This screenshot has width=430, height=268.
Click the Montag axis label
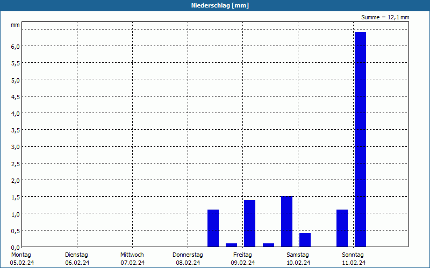[21, 255]
